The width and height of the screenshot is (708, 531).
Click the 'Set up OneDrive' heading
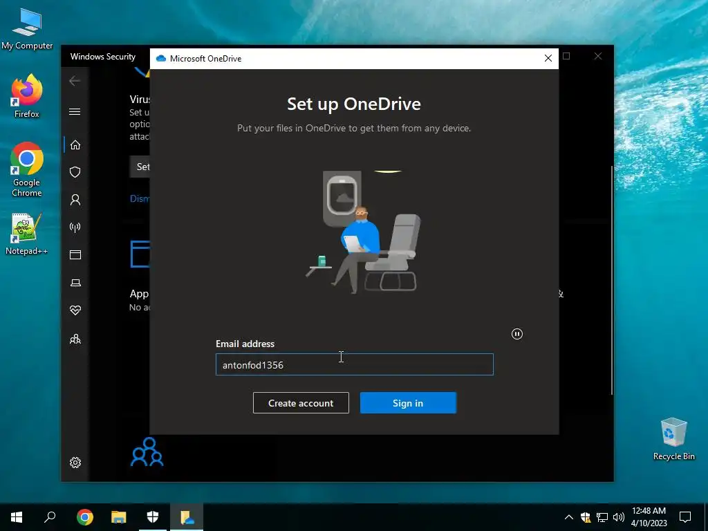(x=354, y=104)
